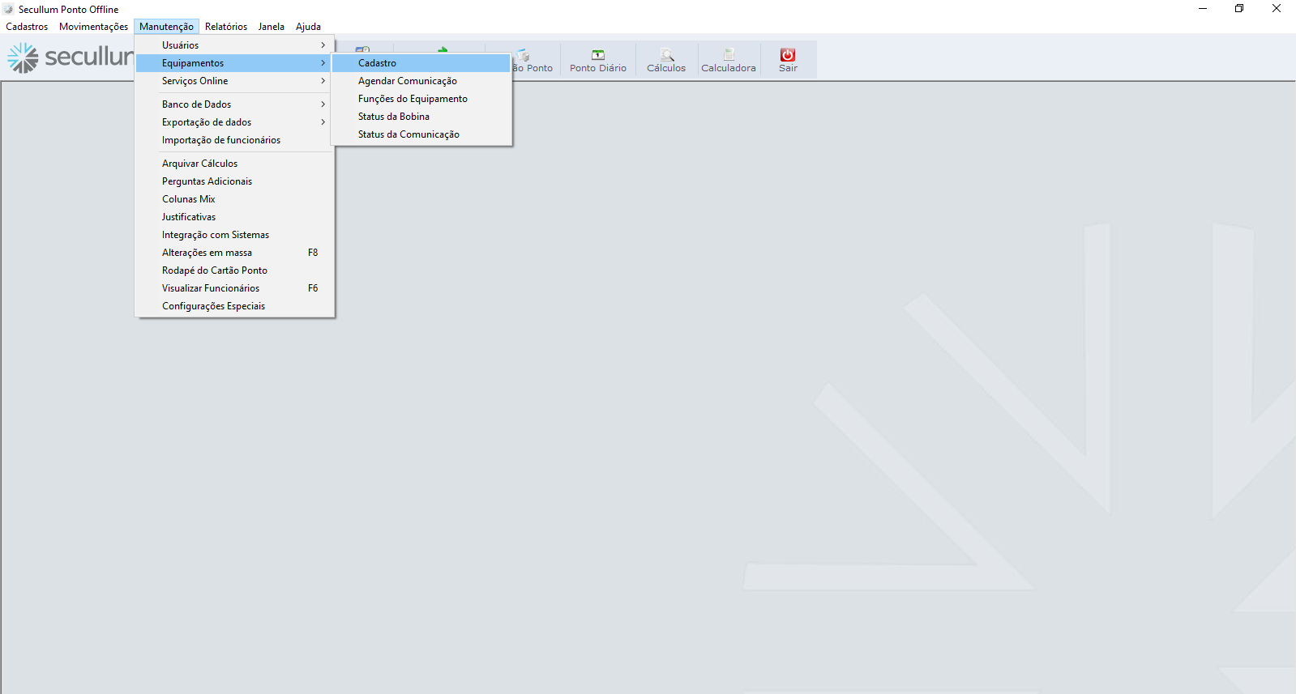Select Status da Bobina
1296x694 pixels.
pos(394,117)
